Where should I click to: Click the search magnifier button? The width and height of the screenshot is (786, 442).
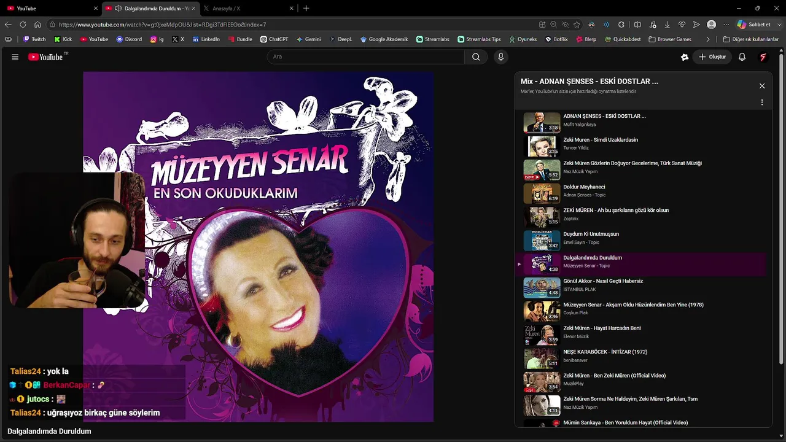click(476, 56)
